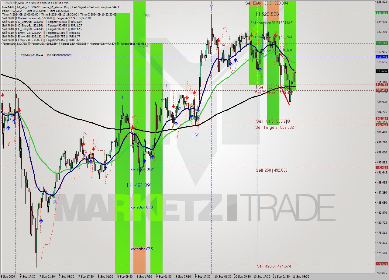Select the 11 Sep 01:30 time label
This screenshot has width=389, height=280.
281,277
